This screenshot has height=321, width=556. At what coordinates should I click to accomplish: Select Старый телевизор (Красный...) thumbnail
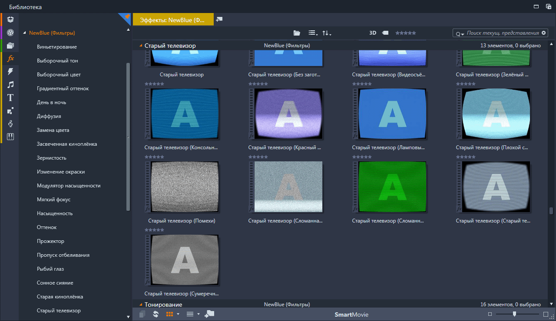tap(286, 114)
